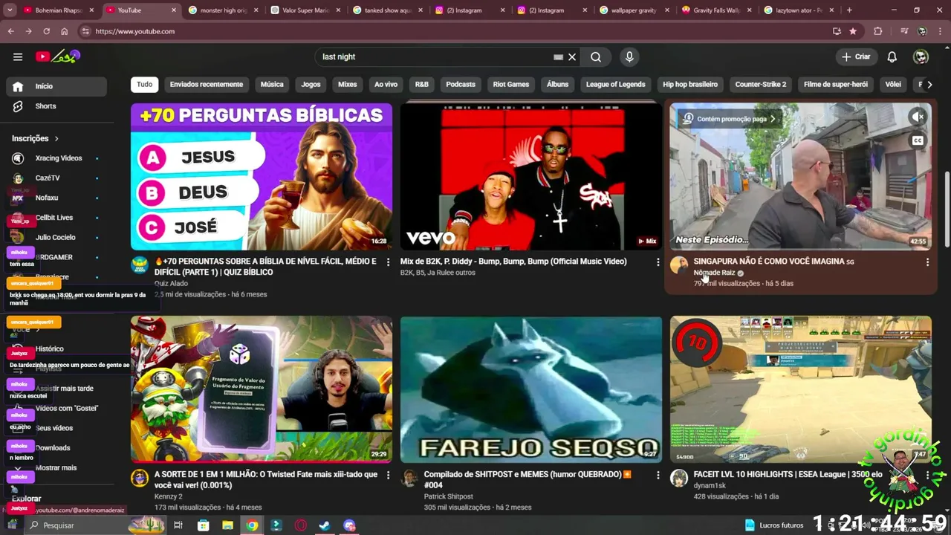Show more category chips with right arrow
Viewport: 951px width, 535px height.
pos(929,85)
